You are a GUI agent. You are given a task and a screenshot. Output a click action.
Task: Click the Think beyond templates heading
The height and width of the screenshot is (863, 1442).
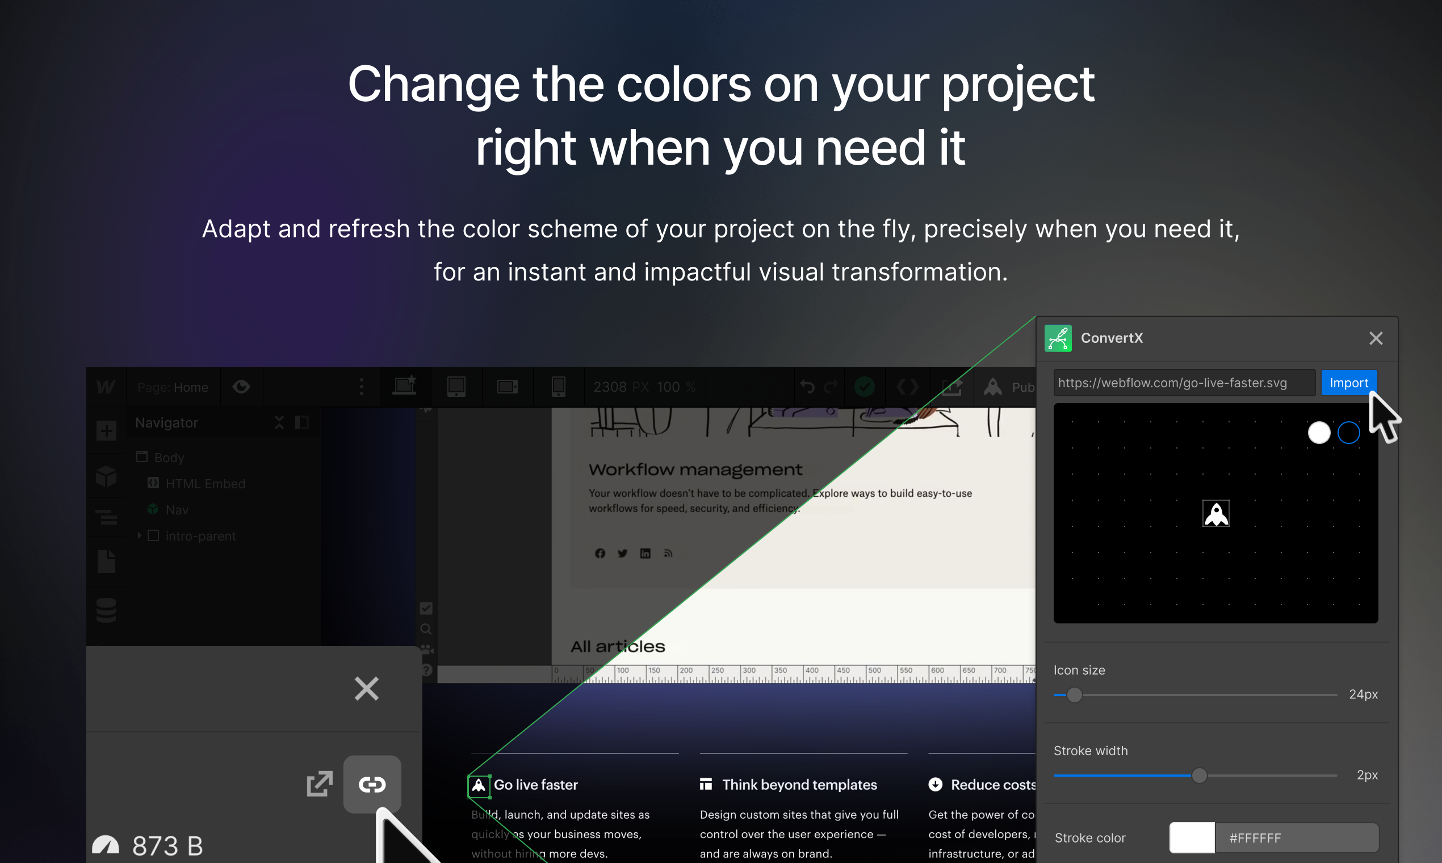[799, 785]
